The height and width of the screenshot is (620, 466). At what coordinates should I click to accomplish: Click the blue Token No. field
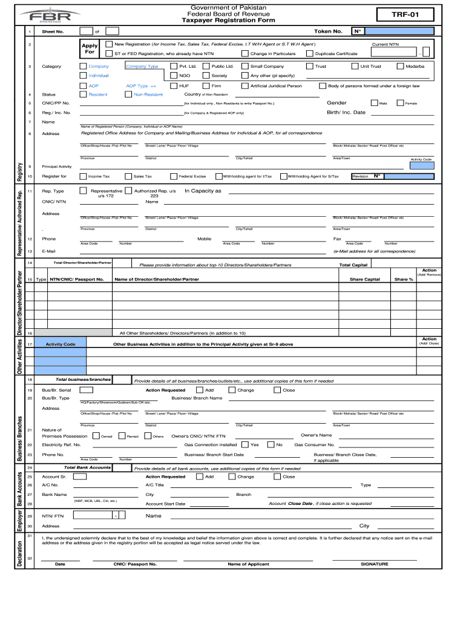400,31
